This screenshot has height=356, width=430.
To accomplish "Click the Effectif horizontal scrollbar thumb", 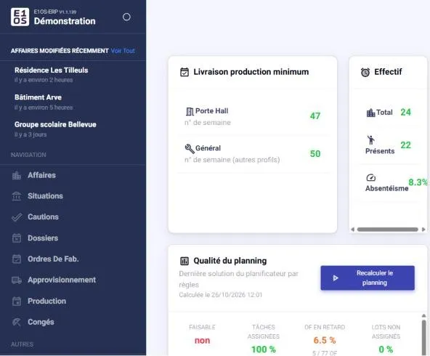I will point(387,230).
